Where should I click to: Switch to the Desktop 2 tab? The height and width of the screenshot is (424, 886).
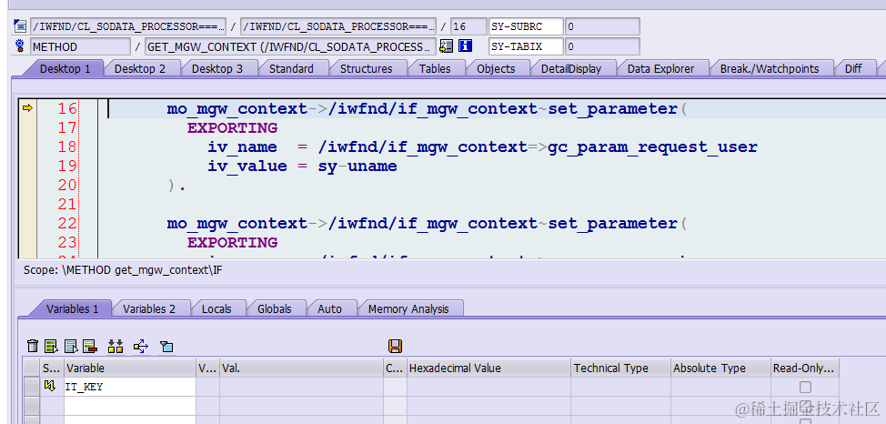tap(140, 68)
